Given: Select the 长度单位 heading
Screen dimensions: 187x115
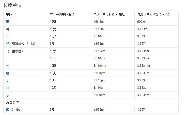Looking at the screenshot, I should click(12, 5).
